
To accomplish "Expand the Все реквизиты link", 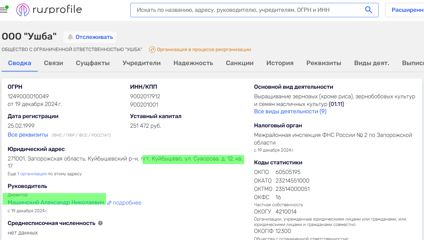I will click(28, 135).
